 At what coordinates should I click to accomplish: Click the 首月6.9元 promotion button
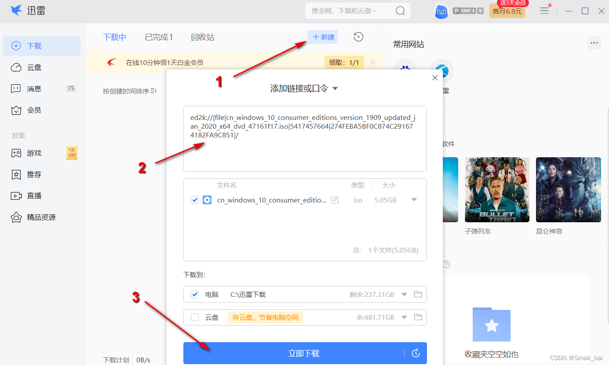(507, 11)
